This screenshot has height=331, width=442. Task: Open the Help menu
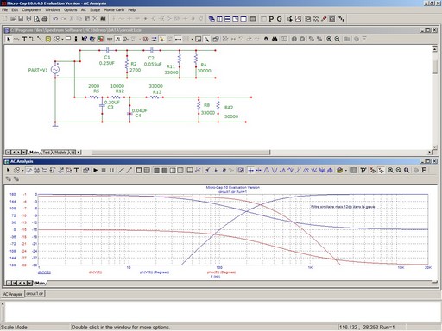132,9
